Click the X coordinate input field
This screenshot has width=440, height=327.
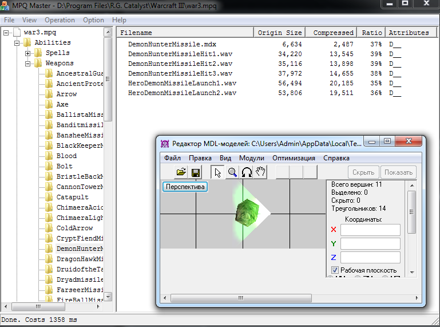370,230
